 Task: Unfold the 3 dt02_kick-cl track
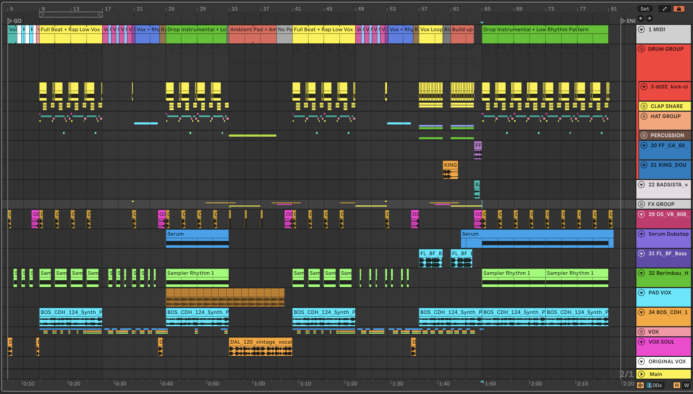point(644,87)
